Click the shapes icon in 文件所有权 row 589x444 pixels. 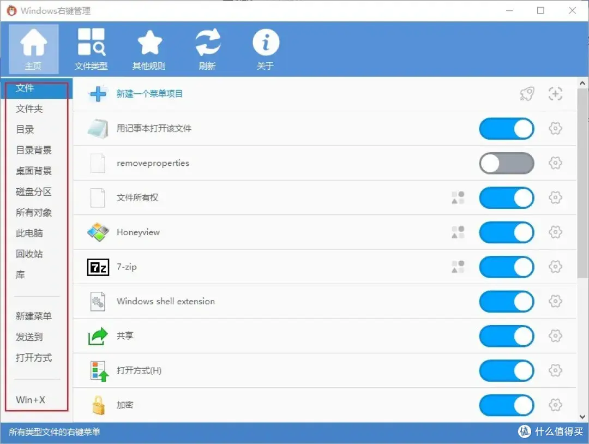(458, 197)
